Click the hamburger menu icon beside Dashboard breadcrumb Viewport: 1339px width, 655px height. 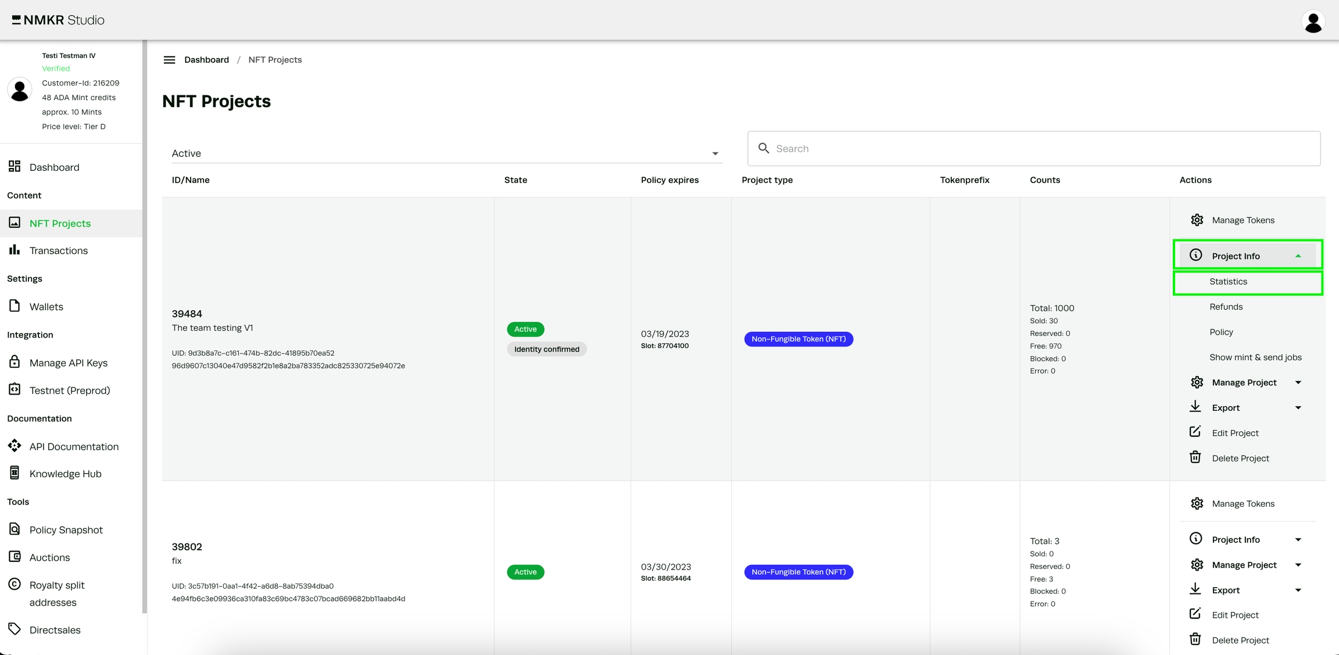coord(169,60)
